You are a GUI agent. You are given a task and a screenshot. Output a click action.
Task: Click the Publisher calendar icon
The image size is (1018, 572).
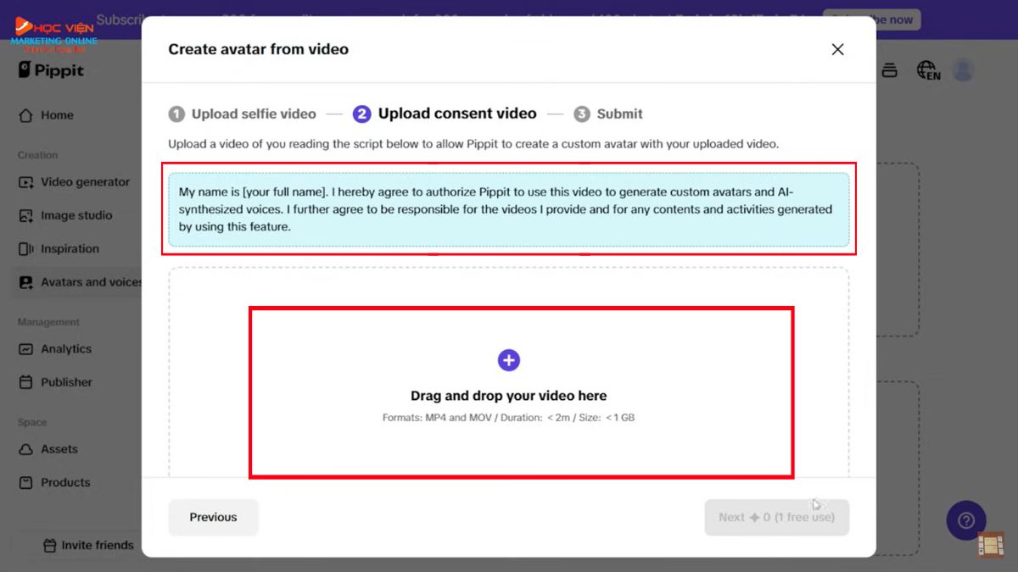(x=26, y=382)
